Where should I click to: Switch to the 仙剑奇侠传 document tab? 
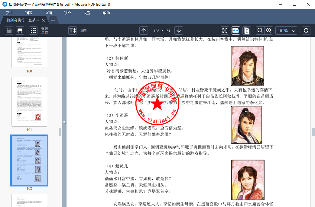click(23, 20)
